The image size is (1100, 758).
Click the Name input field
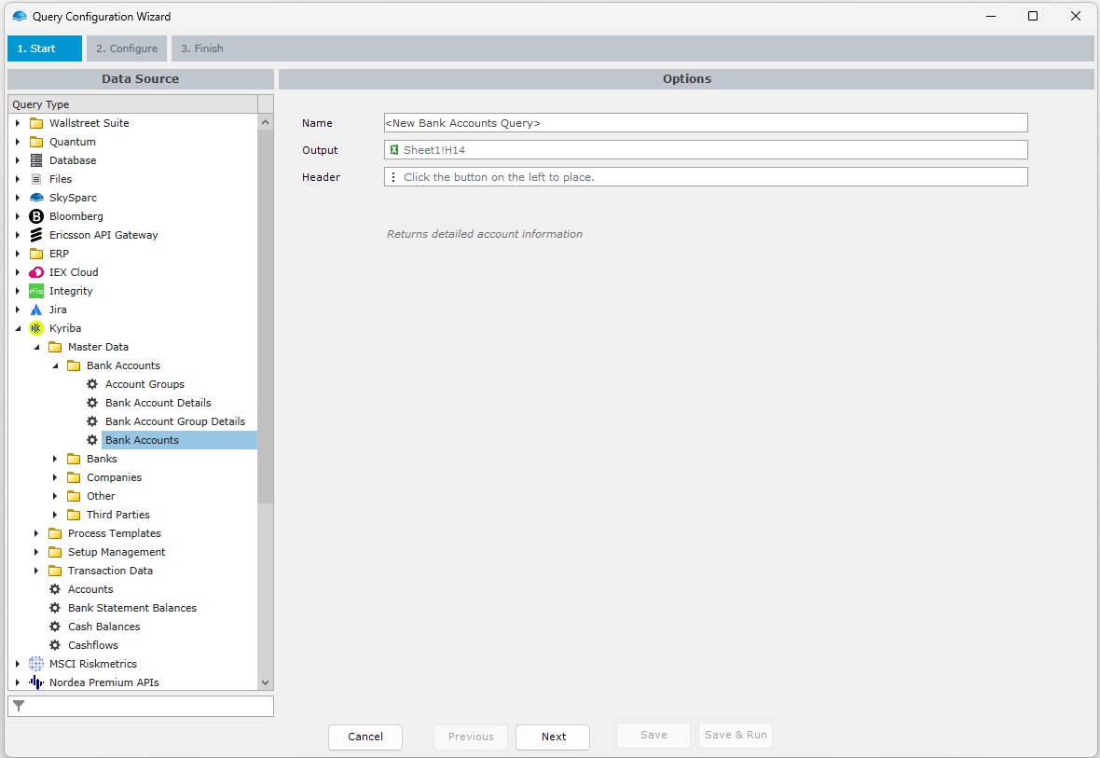(706, 123)
